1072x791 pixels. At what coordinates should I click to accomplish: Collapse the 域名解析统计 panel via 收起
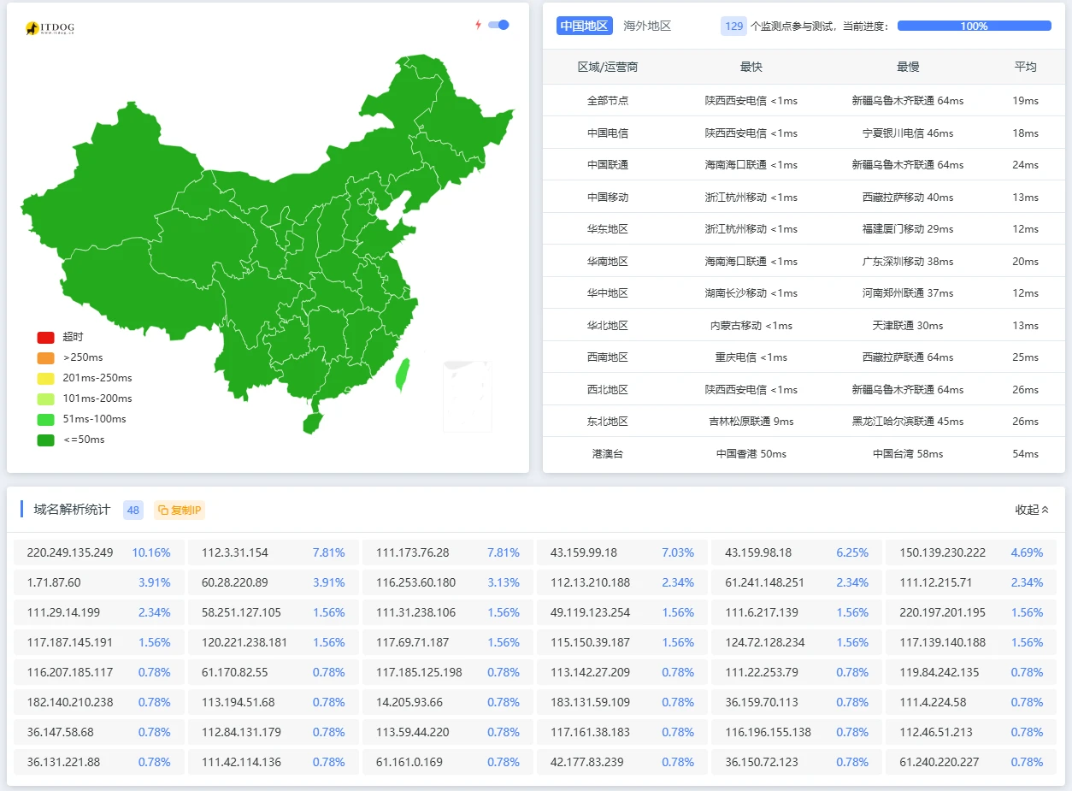pyautogui.click(x=1031, y=510)
